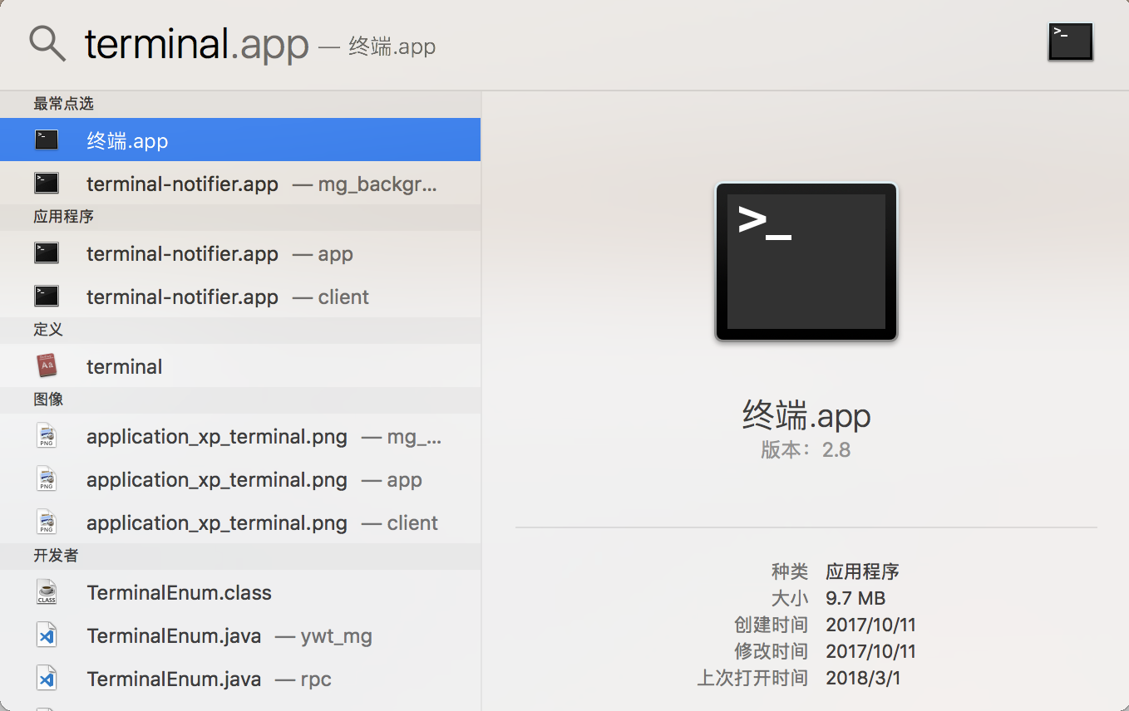Open the terminal dictionary definition entry
1129x711 pixels.
[x=241, y=365]
